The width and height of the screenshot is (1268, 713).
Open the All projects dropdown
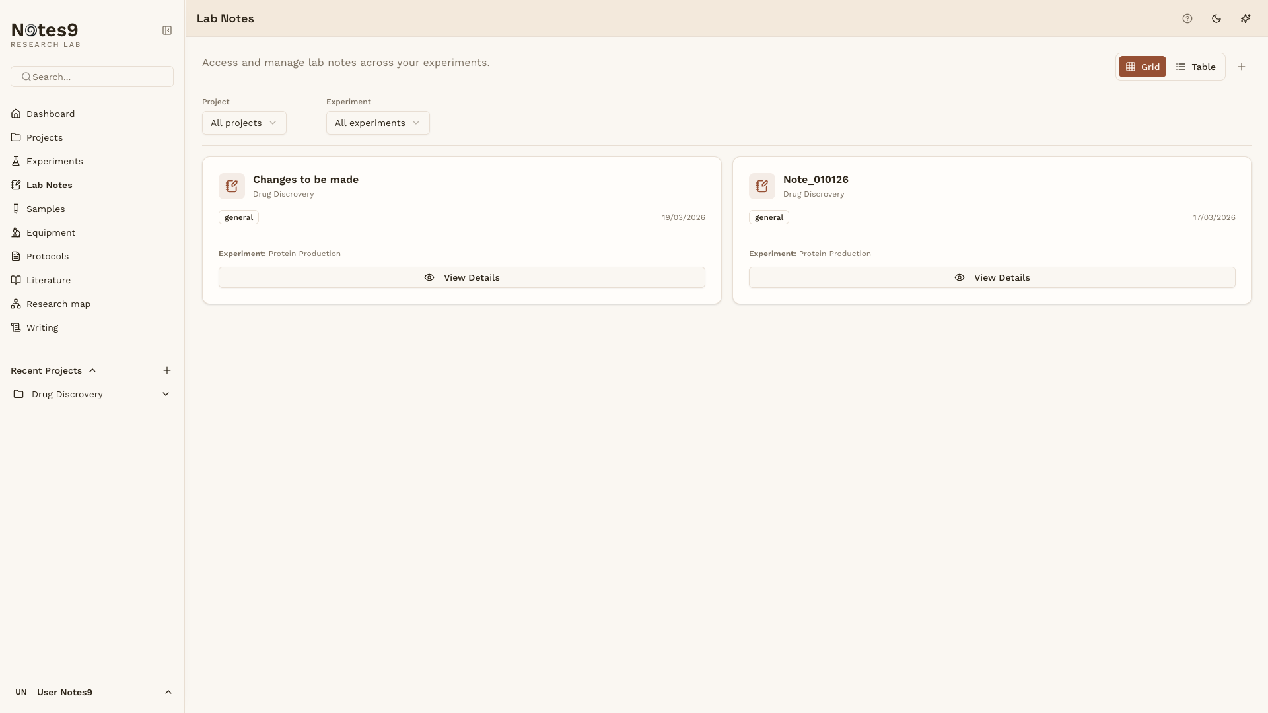244,123
